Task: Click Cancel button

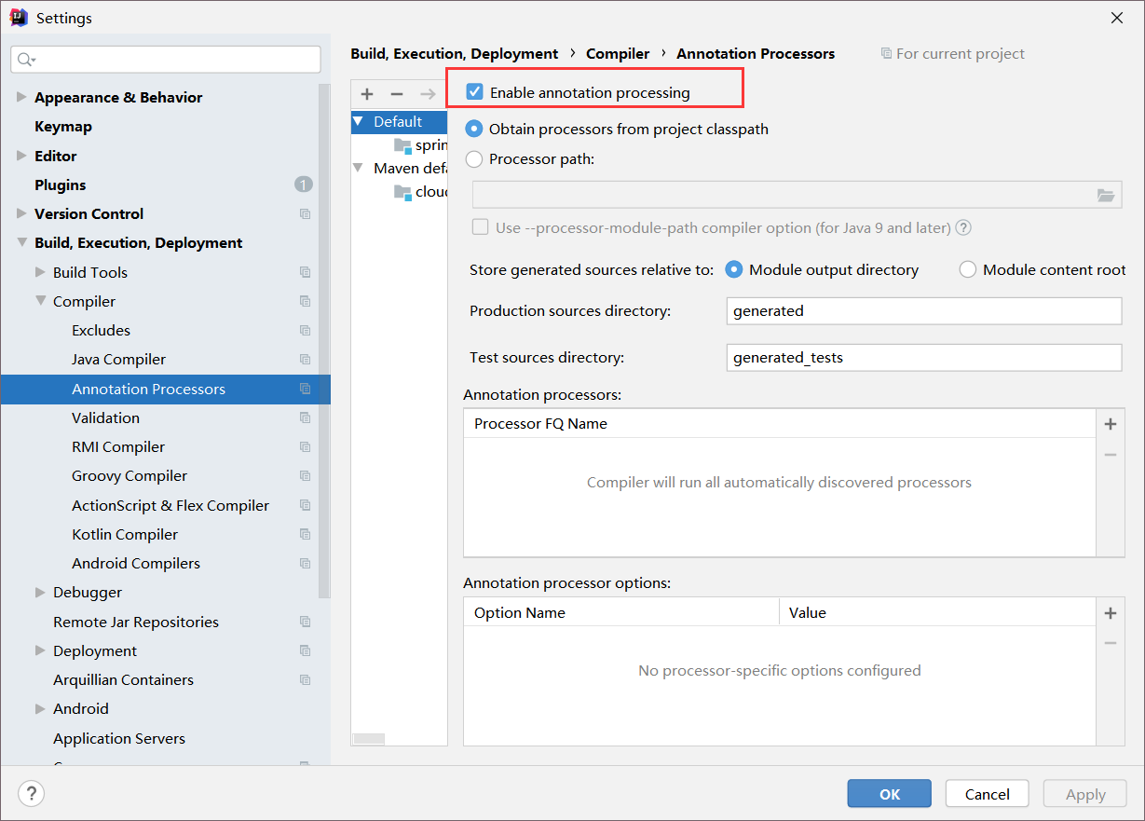Action: tap(988, 794)
